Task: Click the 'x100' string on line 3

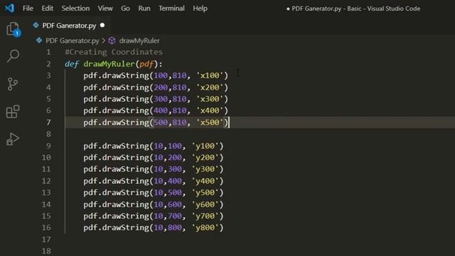Action: (x=210, y=75)
